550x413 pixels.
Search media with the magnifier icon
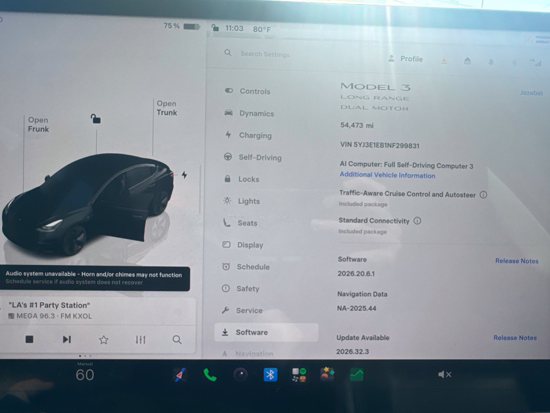(x=177, y=340)
